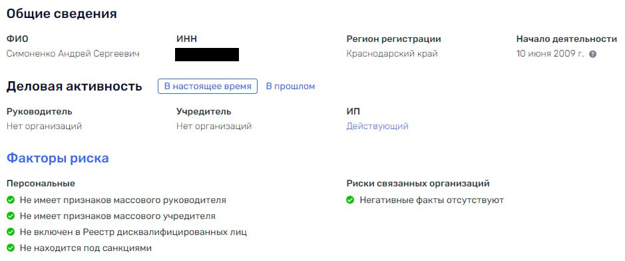Click green check icon for negative facts absent

coord(350,200)
